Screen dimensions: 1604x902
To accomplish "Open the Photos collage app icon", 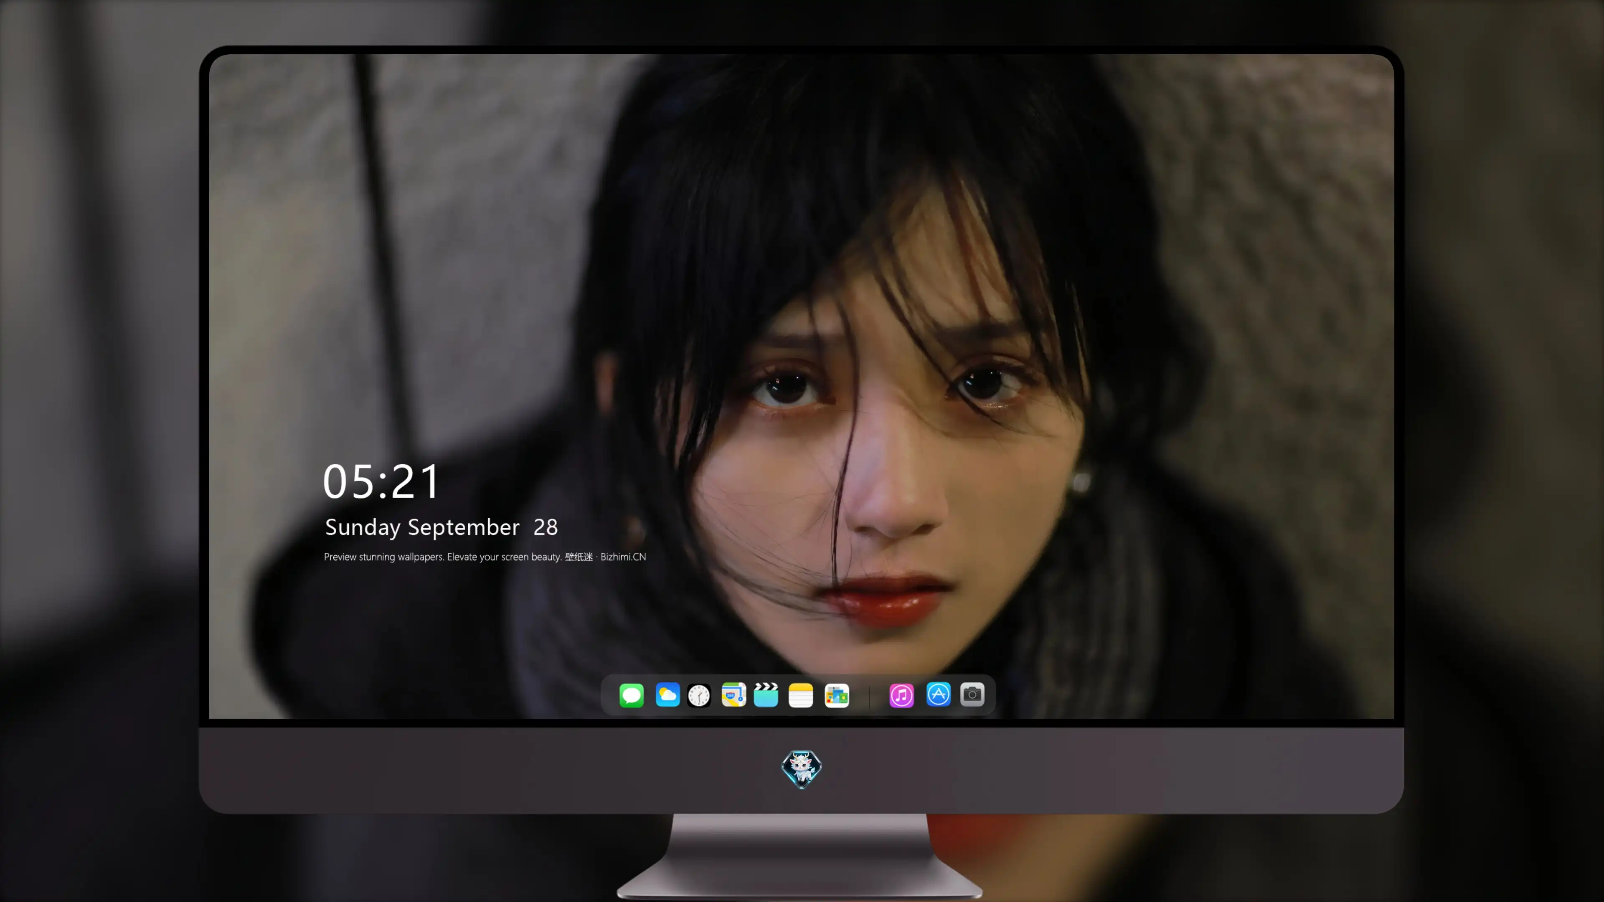I will [x=837, y=695].
